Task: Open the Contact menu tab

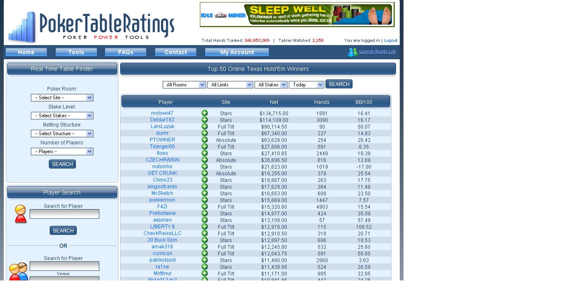Action: pyautogui.click(x=176, y=52)
